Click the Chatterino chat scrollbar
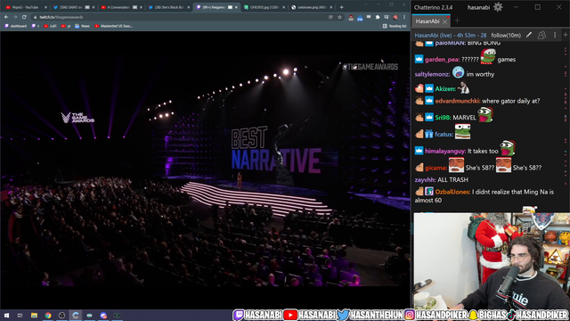This screenshot has width=570, height=321. (566, 126)
